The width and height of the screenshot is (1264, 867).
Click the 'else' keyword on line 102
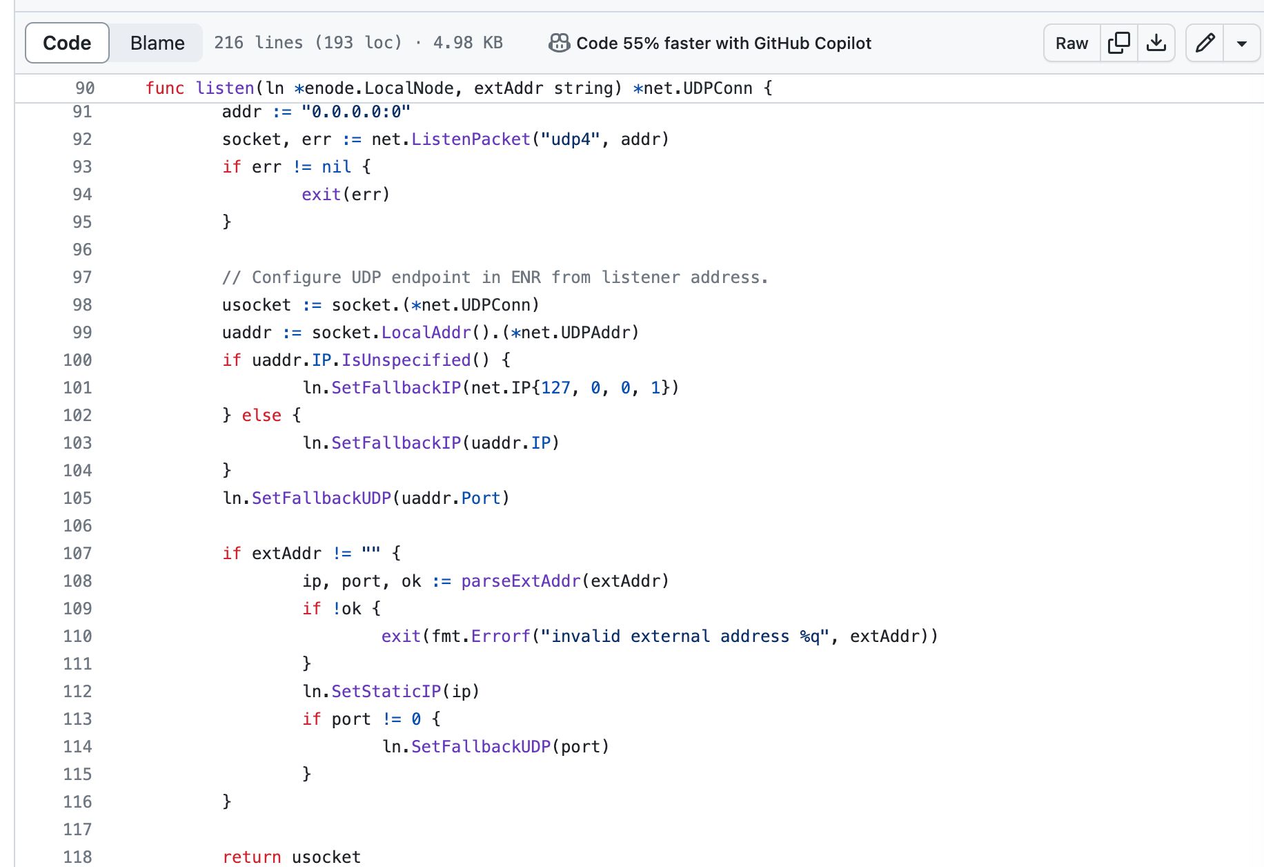261,416
